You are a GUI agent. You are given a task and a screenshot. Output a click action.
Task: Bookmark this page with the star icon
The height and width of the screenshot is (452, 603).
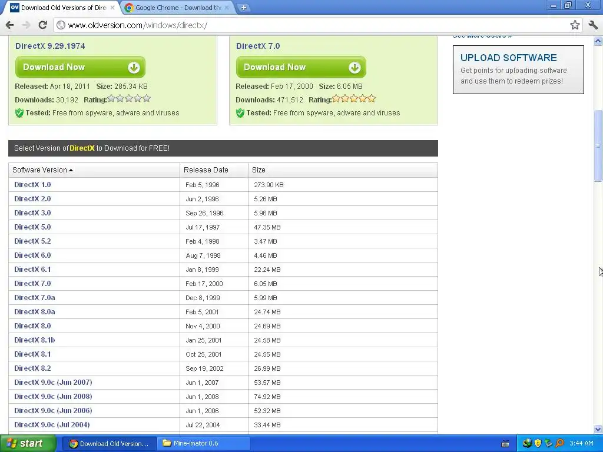click(x=575, y=25)
